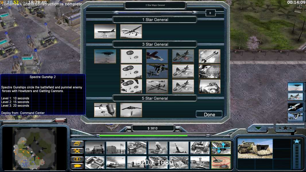The width and height of the screenshot is (306, 172).
Task: Open General's powers with the three-star button
Action: 285,128
